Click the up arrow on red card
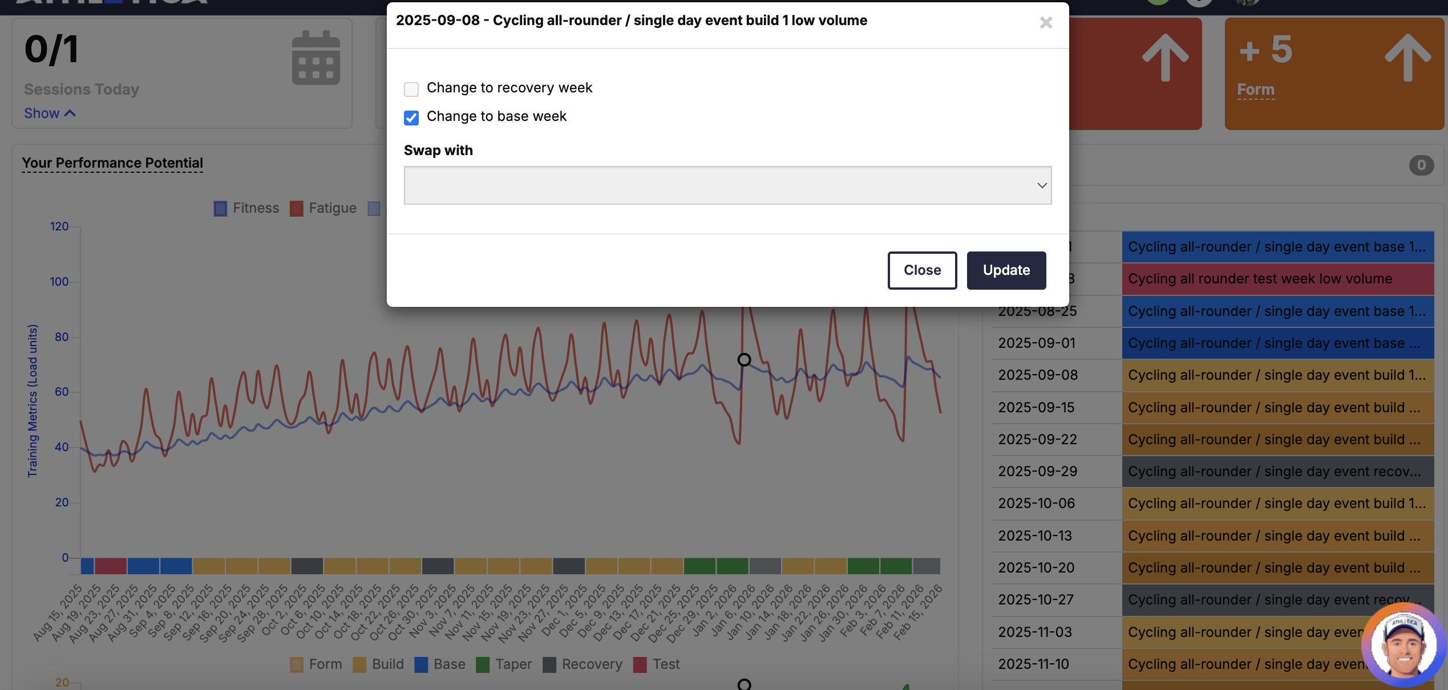The width and height of the screenshot is (1448, 690). [x=1165, y=57]
